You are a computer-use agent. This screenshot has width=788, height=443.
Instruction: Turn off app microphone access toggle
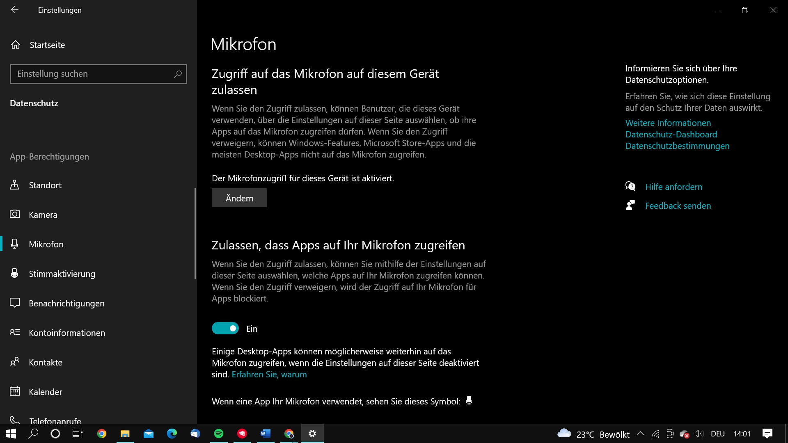225,328
